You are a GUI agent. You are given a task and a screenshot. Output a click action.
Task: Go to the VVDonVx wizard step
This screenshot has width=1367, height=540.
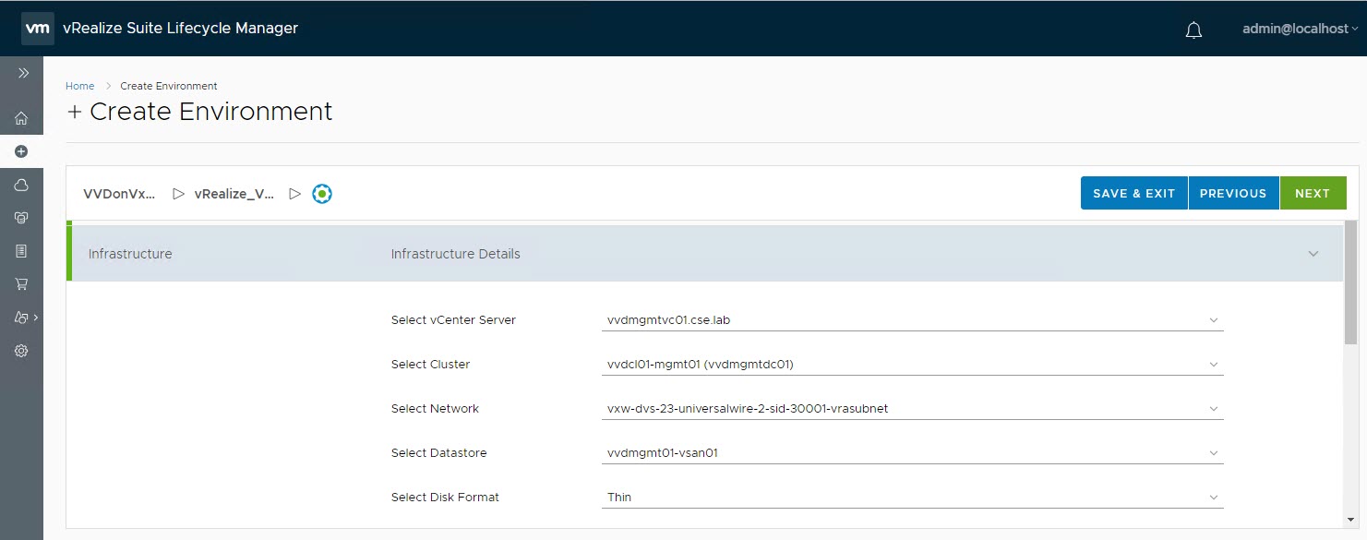[119, 194]
